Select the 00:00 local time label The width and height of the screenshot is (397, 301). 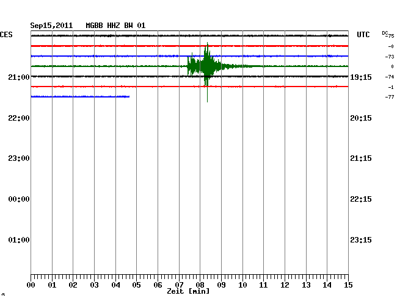coord(19,199)
